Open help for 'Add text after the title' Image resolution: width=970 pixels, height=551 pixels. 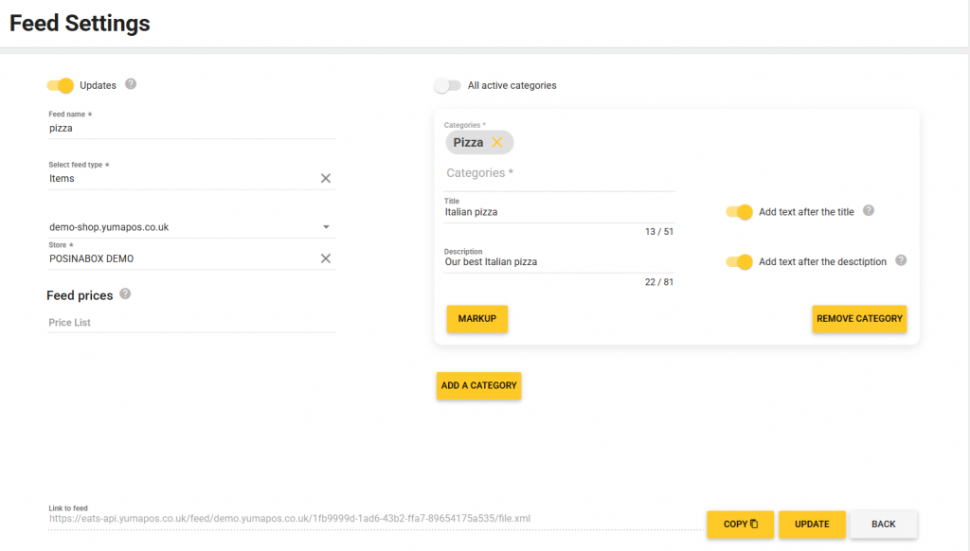pos(868,211)
